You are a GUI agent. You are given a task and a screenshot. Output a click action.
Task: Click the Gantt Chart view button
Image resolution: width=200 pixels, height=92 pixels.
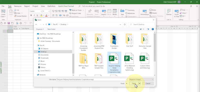click(3, 13)
